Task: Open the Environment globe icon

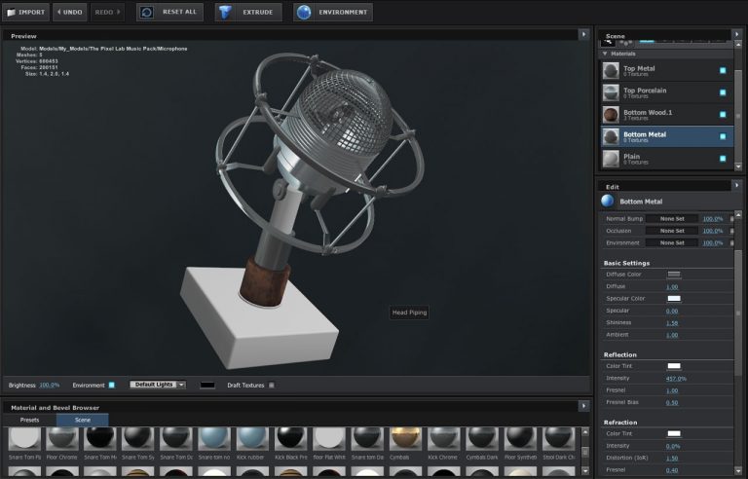Action: click(304, 12)
